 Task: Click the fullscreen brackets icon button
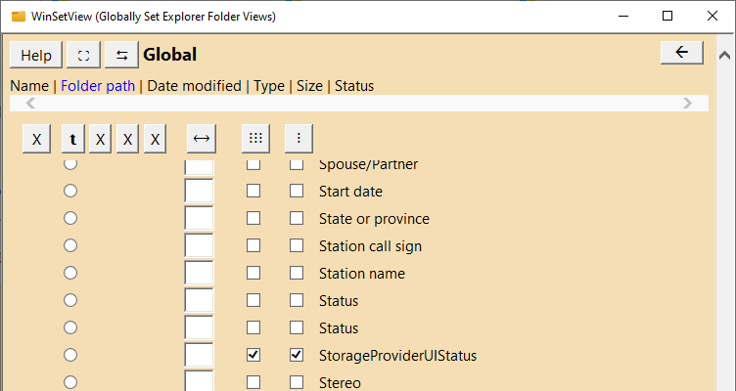83,55
